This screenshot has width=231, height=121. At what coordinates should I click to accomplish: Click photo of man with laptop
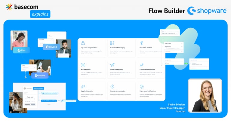[63, 49]
